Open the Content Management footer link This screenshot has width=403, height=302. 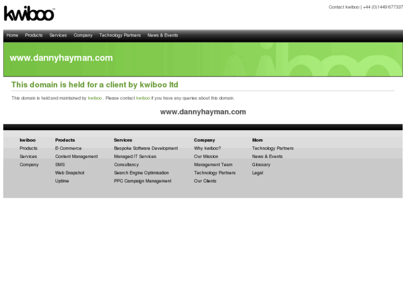coord(76,156)
